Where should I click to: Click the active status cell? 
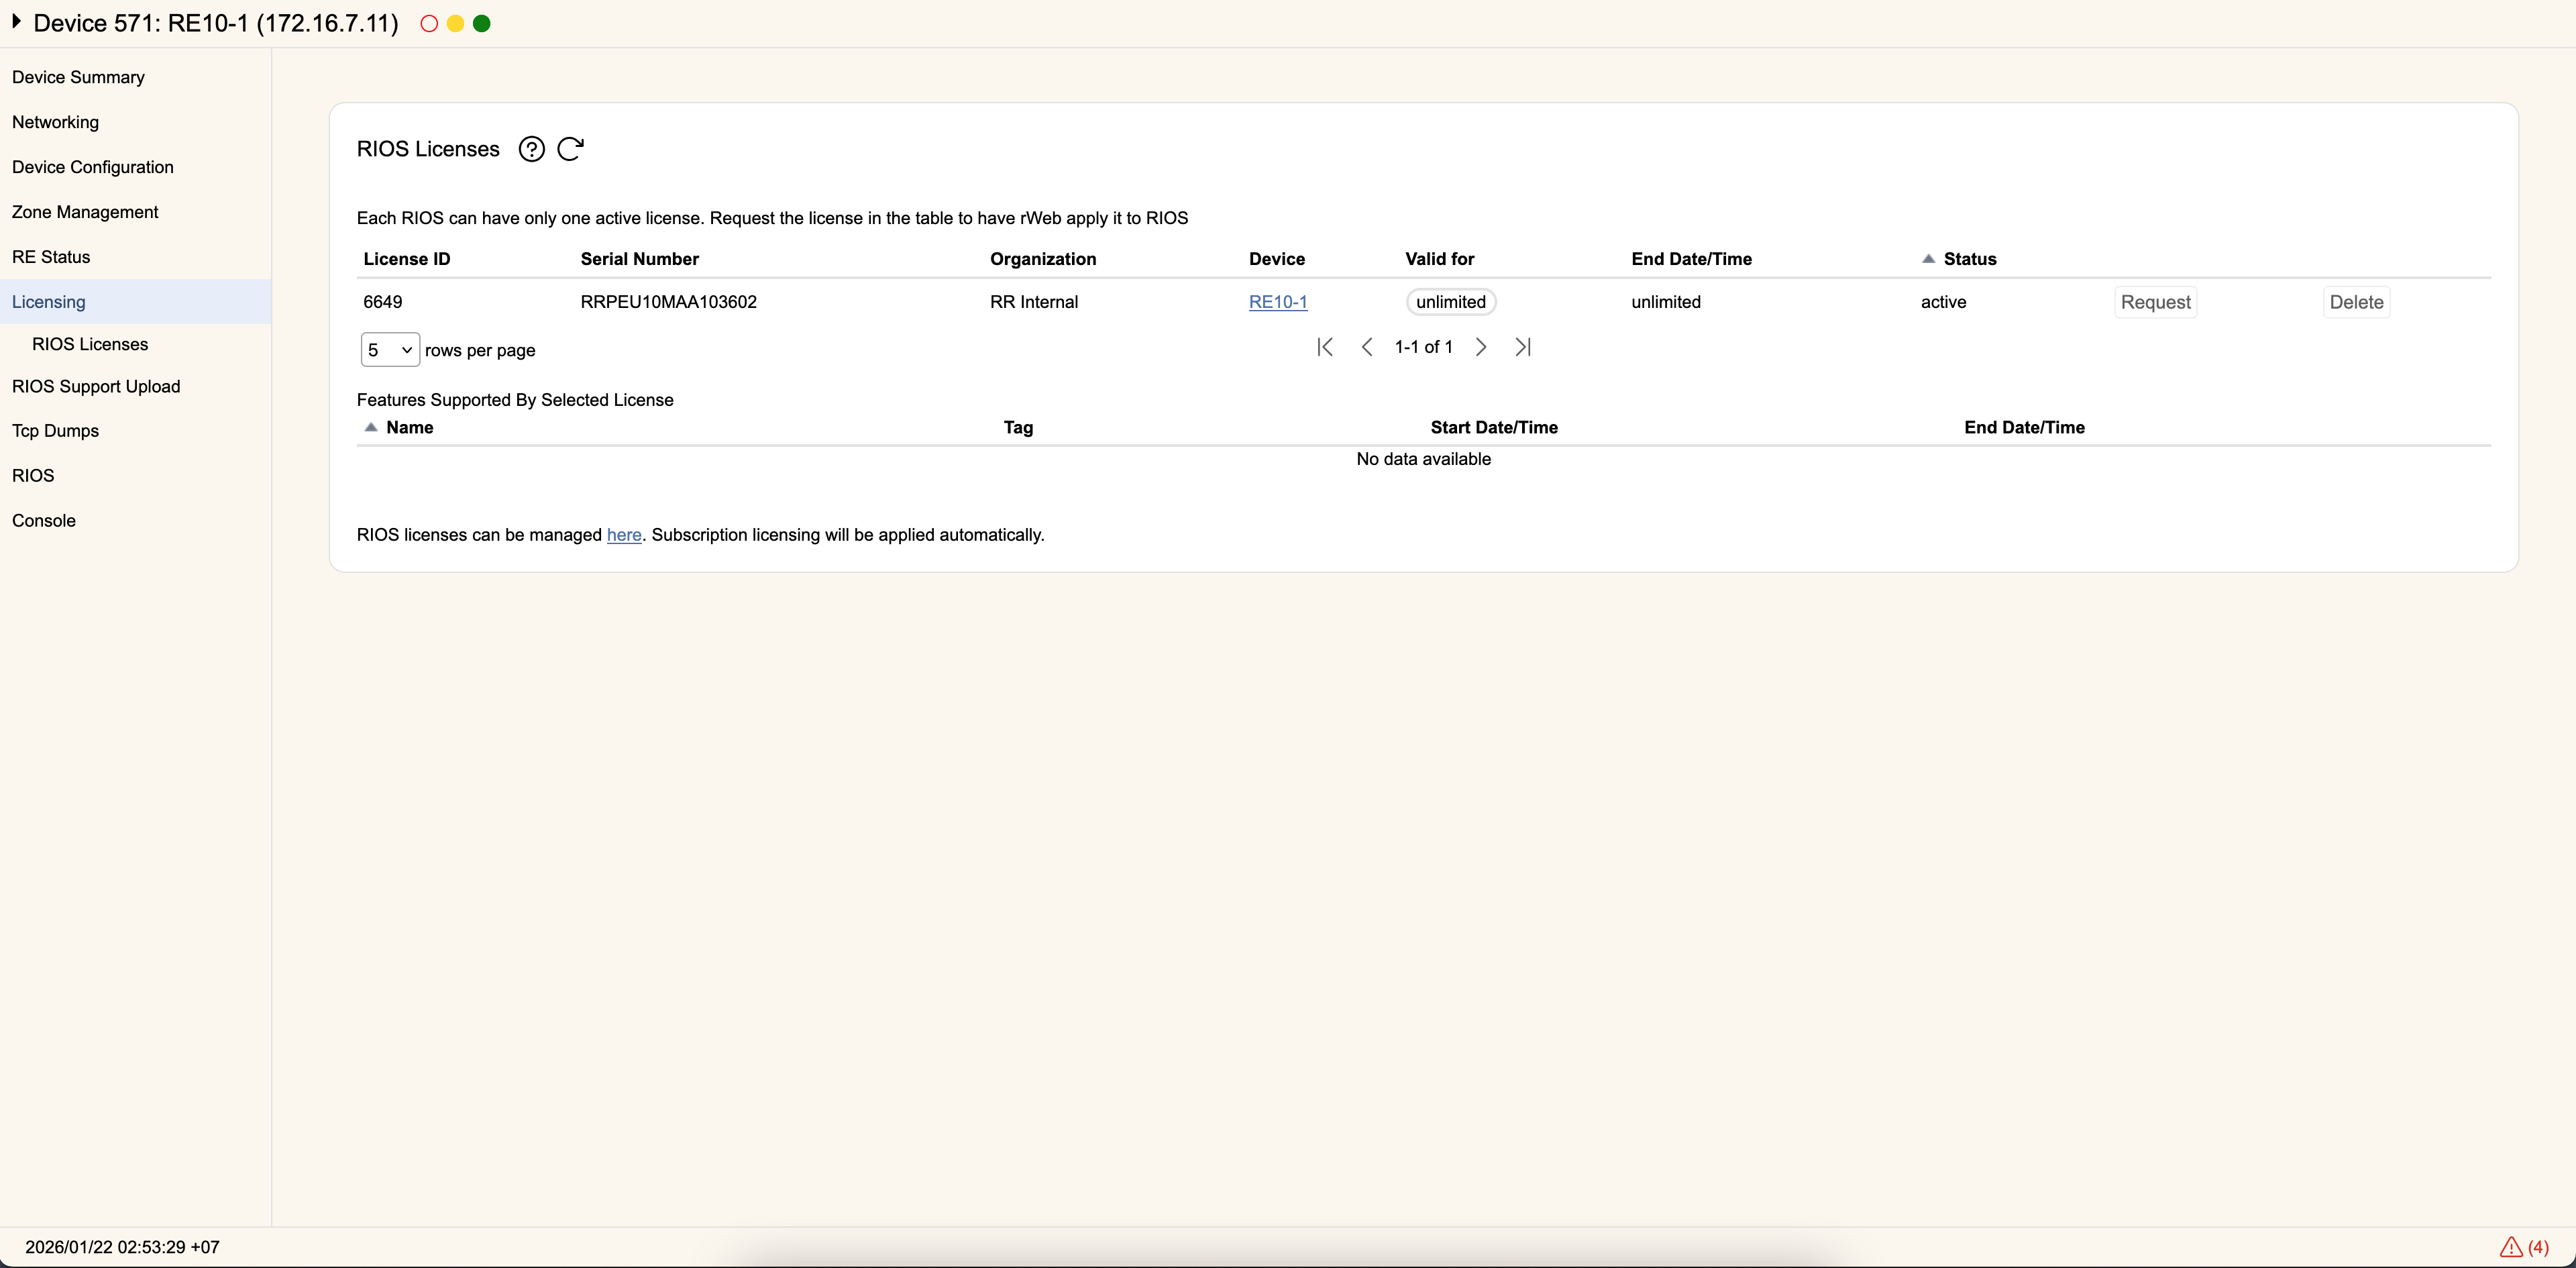pos(1943,302)
